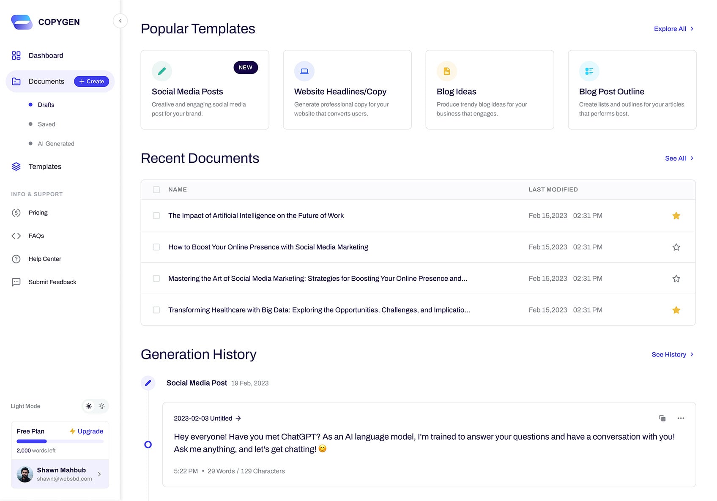Expand the Shawn Mahbub profile chevron
Image resolution: width=717 pixels, height=501 pixels.
99,474
